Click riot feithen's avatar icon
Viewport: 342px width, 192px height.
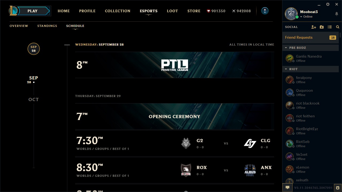tap(289, 118)
